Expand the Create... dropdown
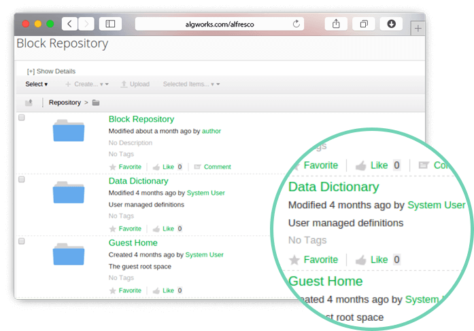 87,84
